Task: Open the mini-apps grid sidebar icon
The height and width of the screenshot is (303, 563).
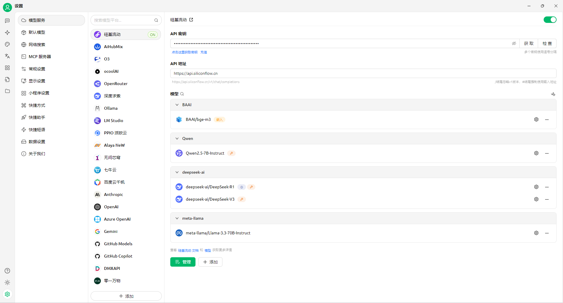Action: pyautogui.click(x=7, y=68)
